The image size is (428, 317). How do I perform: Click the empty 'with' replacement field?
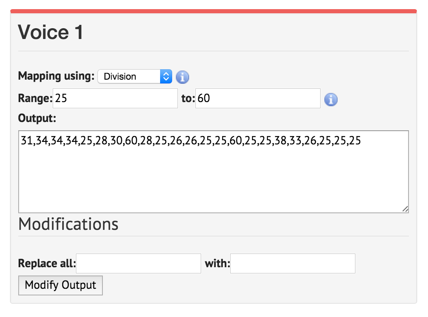tap(292, 263)
